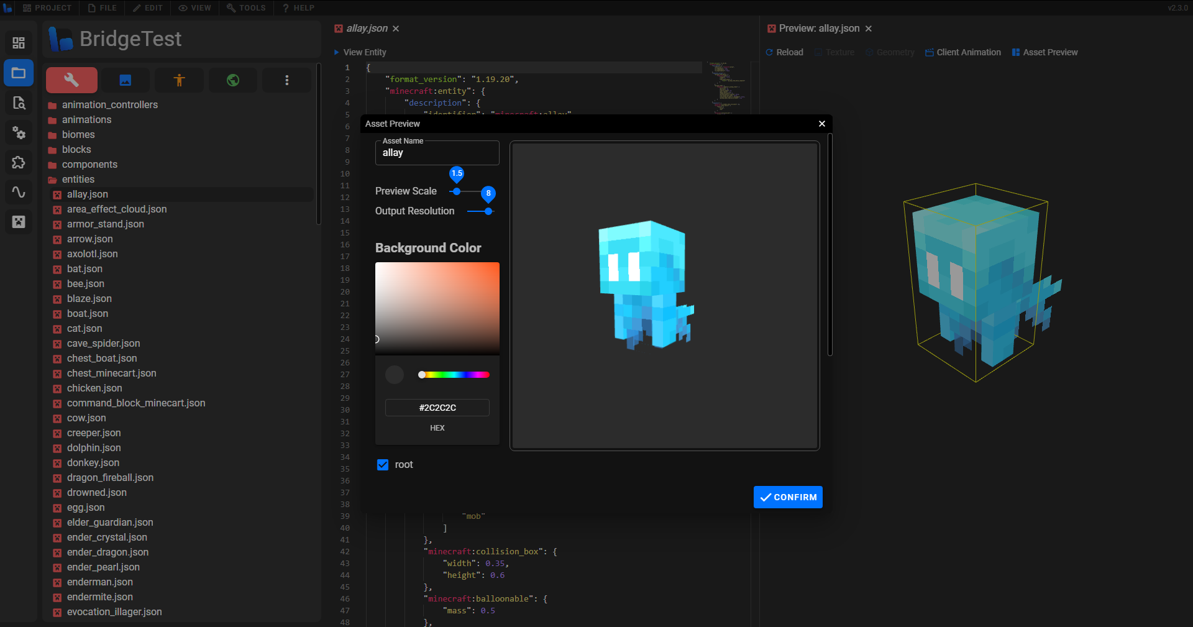Open the project more options menu

tap(286, 80)
